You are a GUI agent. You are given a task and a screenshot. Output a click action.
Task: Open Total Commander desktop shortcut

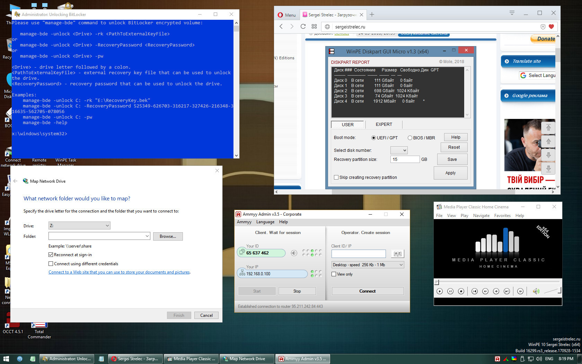coord(39,330)
